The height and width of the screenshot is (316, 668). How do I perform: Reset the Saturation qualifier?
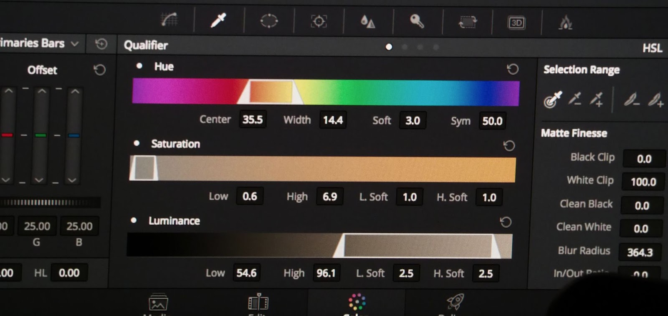pyautogui.click(x=509, y=145)
